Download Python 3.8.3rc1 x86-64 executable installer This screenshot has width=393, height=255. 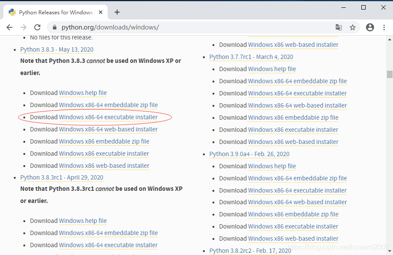(108, 245)
